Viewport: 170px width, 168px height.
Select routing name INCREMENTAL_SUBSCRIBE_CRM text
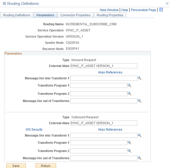pyautogui.click(x=91, y=24)
